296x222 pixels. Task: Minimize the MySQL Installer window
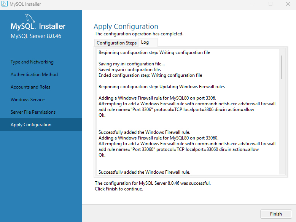pos(253,4)
